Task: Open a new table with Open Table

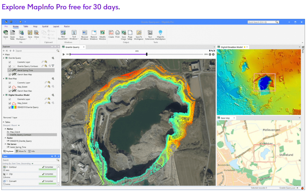Action: click(12, 33)
